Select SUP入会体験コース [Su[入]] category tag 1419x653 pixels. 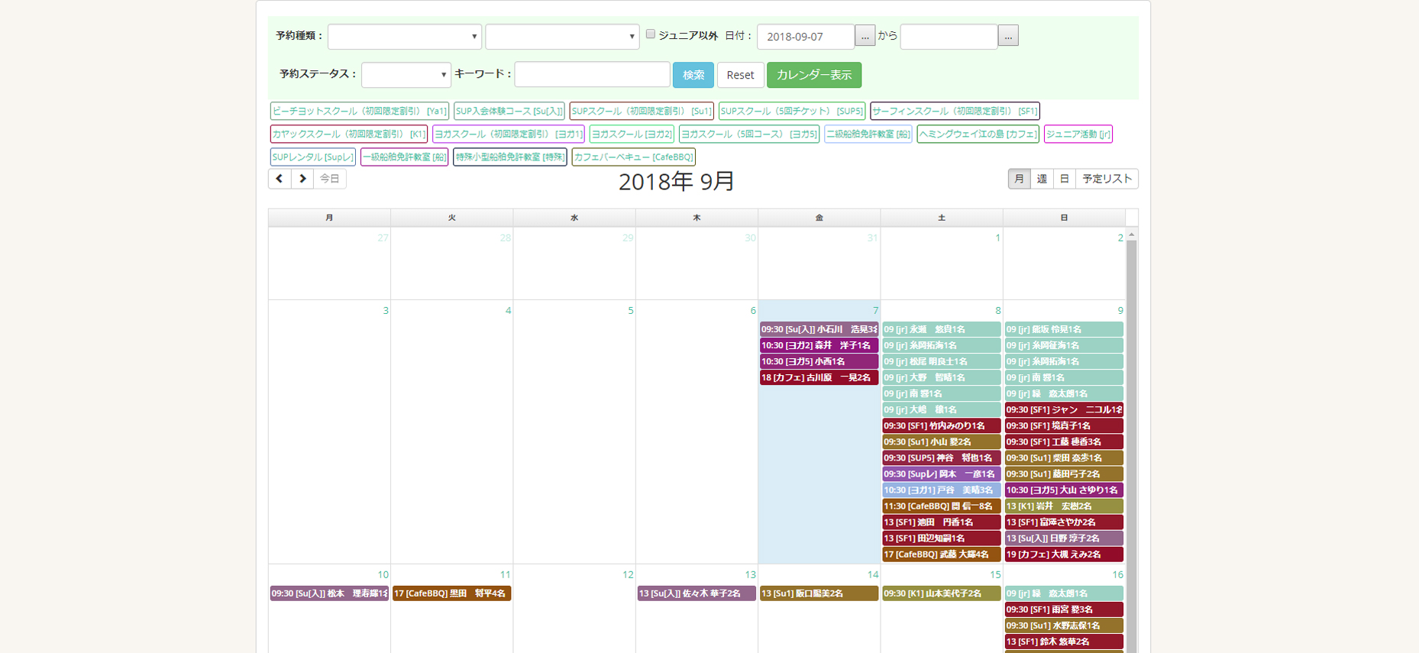(509, 112)
